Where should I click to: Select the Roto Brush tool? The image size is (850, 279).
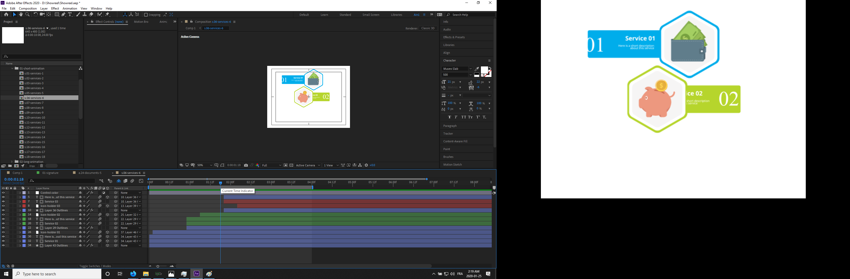pos(99,14)
